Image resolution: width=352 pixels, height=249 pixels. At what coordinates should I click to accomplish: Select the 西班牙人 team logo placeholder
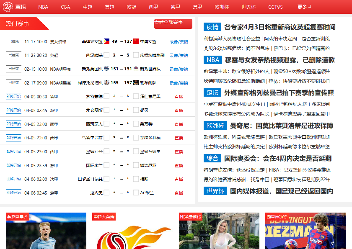[x=106, y=124]
